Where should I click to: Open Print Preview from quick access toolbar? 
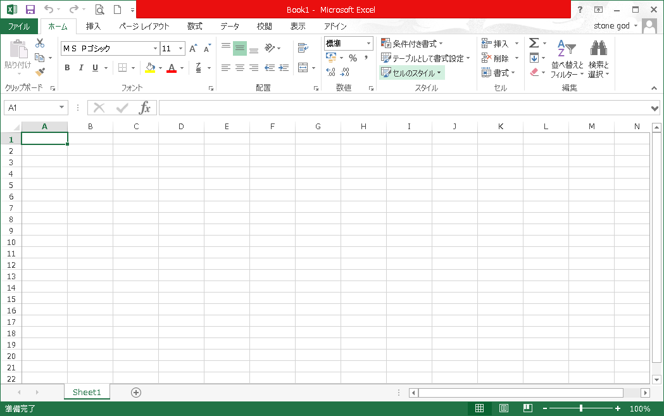(x=99, y=9)
